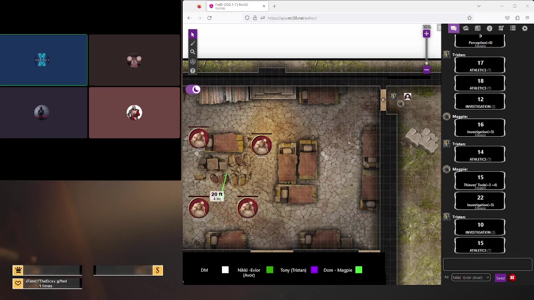Select the Roll20 Select arrow tool

point(192,34)
